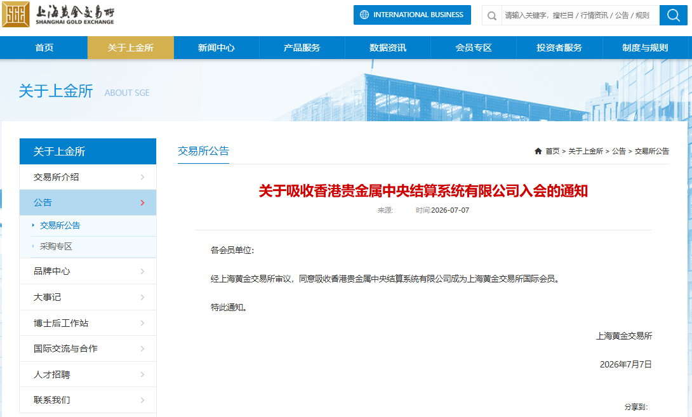Click the 交易所公告 section tab heading
Screen dimensions: 692x417
coord(203,151)
